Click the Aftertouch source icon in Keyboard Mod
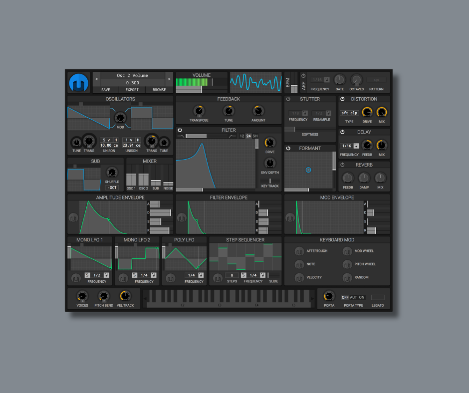The width and height of the screenshot is (469, 393). click(299, 251)
